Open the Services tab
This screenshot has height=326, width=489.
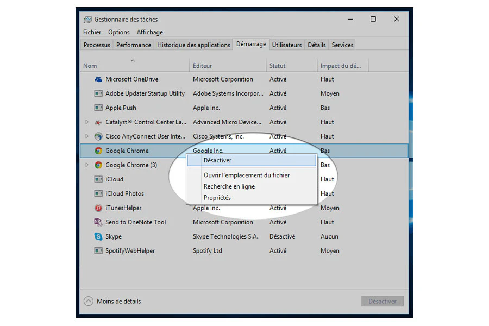coord(342,45)
